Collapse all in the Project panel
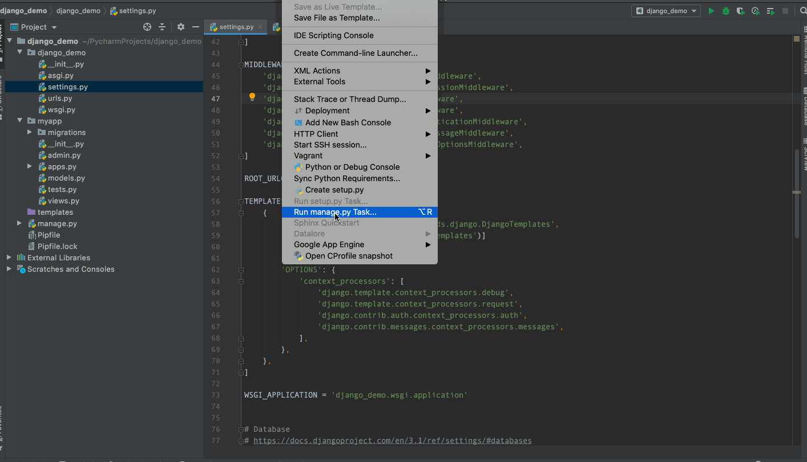 (x=162, y=27)
